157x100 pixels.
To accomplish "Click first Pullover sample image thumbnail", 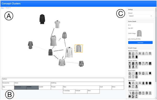I will click(x=130, y=54).
